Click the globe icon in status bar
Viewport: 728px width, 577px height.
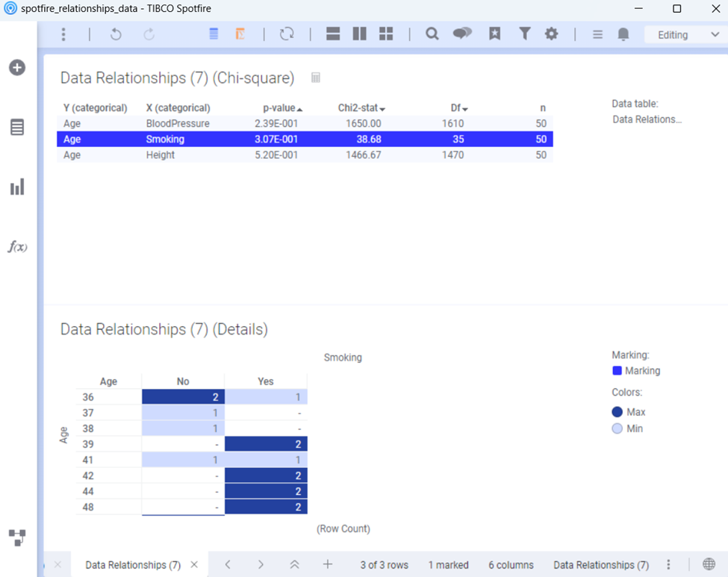709,564
